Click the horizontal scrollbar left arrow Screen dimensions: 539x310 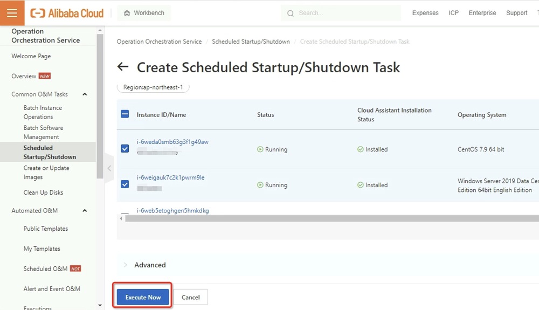point(121,218)
